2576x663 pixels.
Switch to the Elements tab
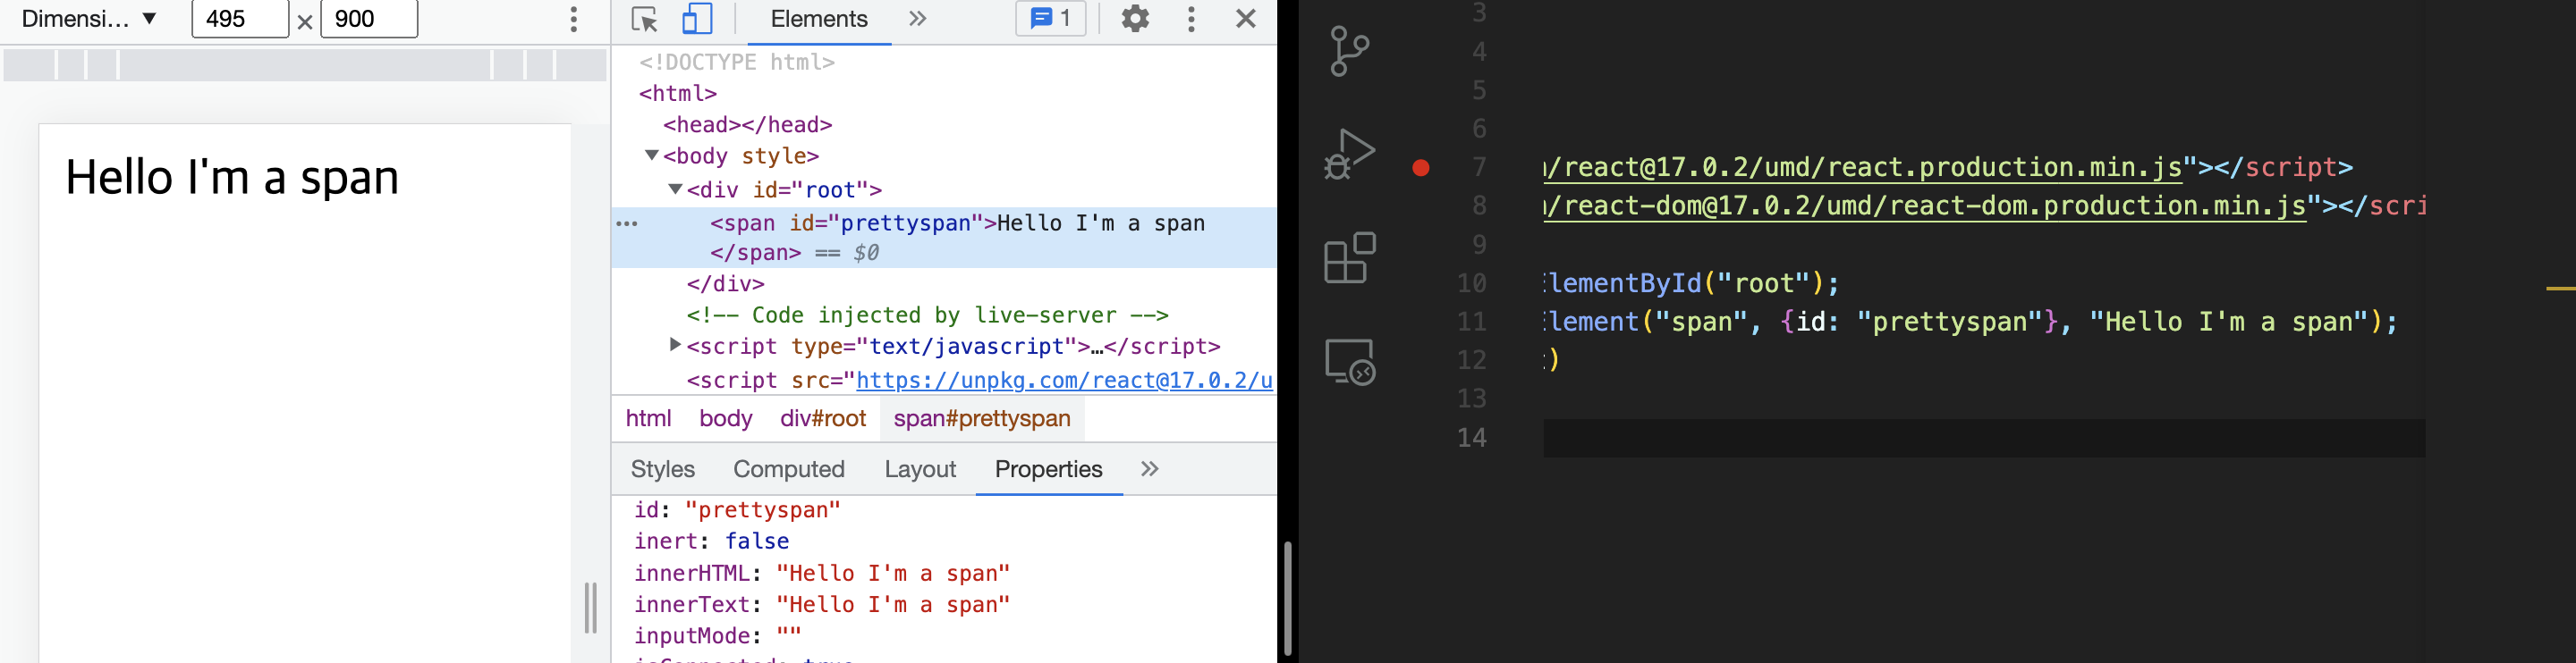coord(819,19)
